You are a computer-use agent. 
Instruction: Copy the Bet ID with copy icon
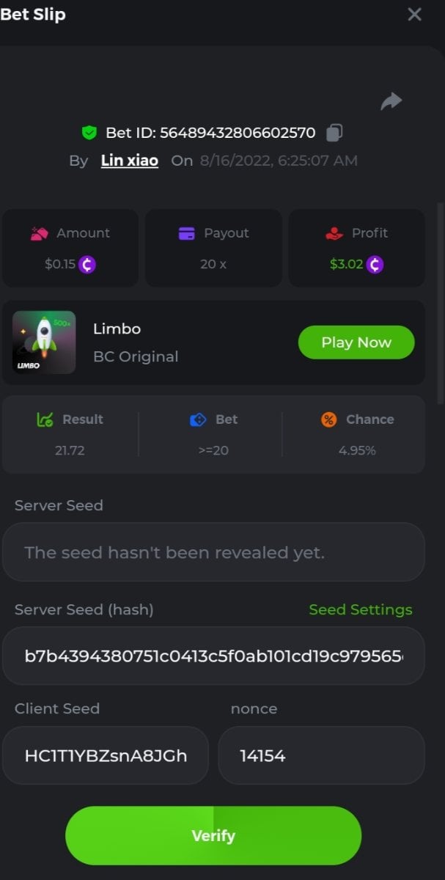coord(334,133)
